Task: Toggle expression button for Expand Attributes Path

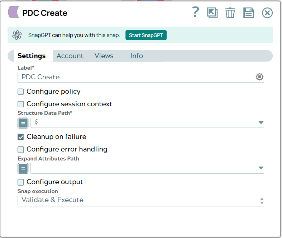Action: point(23,168)
